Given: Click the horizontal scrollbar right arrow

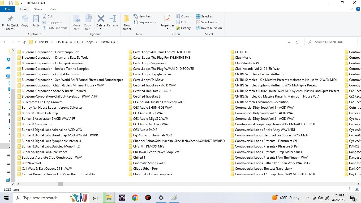Looking at the screenshot, I should coord(358,184).
